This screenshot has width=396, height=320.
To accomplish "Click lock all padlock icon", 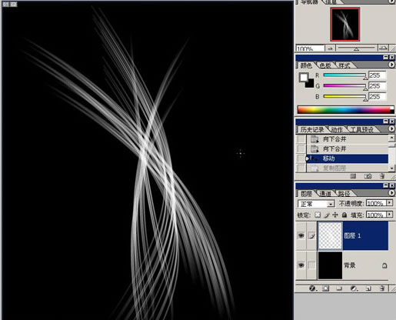I will (344, 215).
